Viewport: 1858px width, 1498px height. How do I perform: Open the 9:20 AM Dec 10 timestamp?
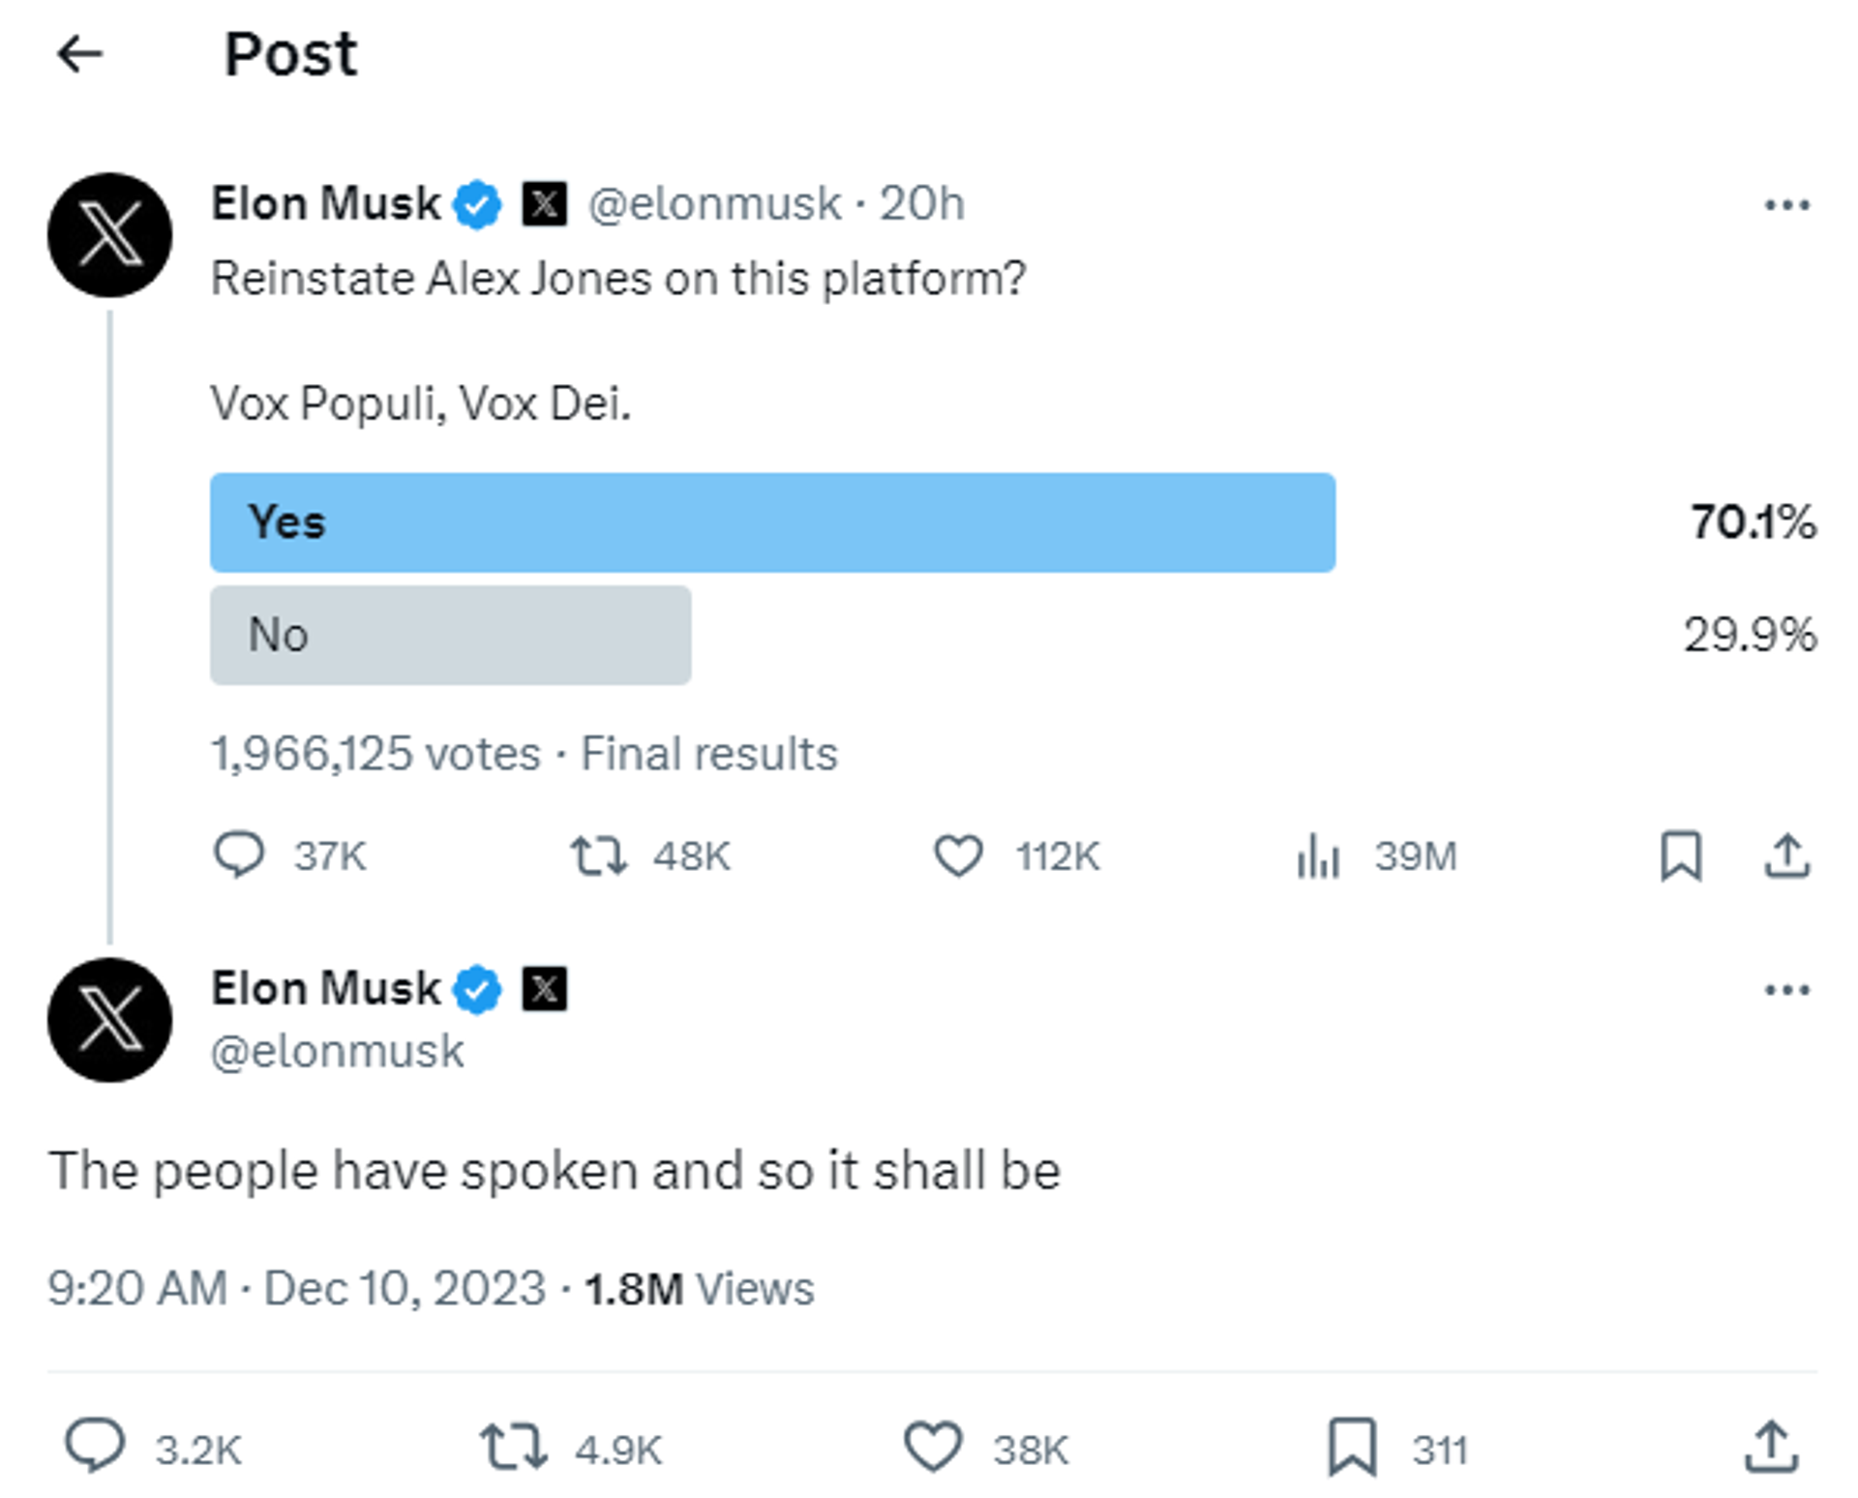(296, 1288)
